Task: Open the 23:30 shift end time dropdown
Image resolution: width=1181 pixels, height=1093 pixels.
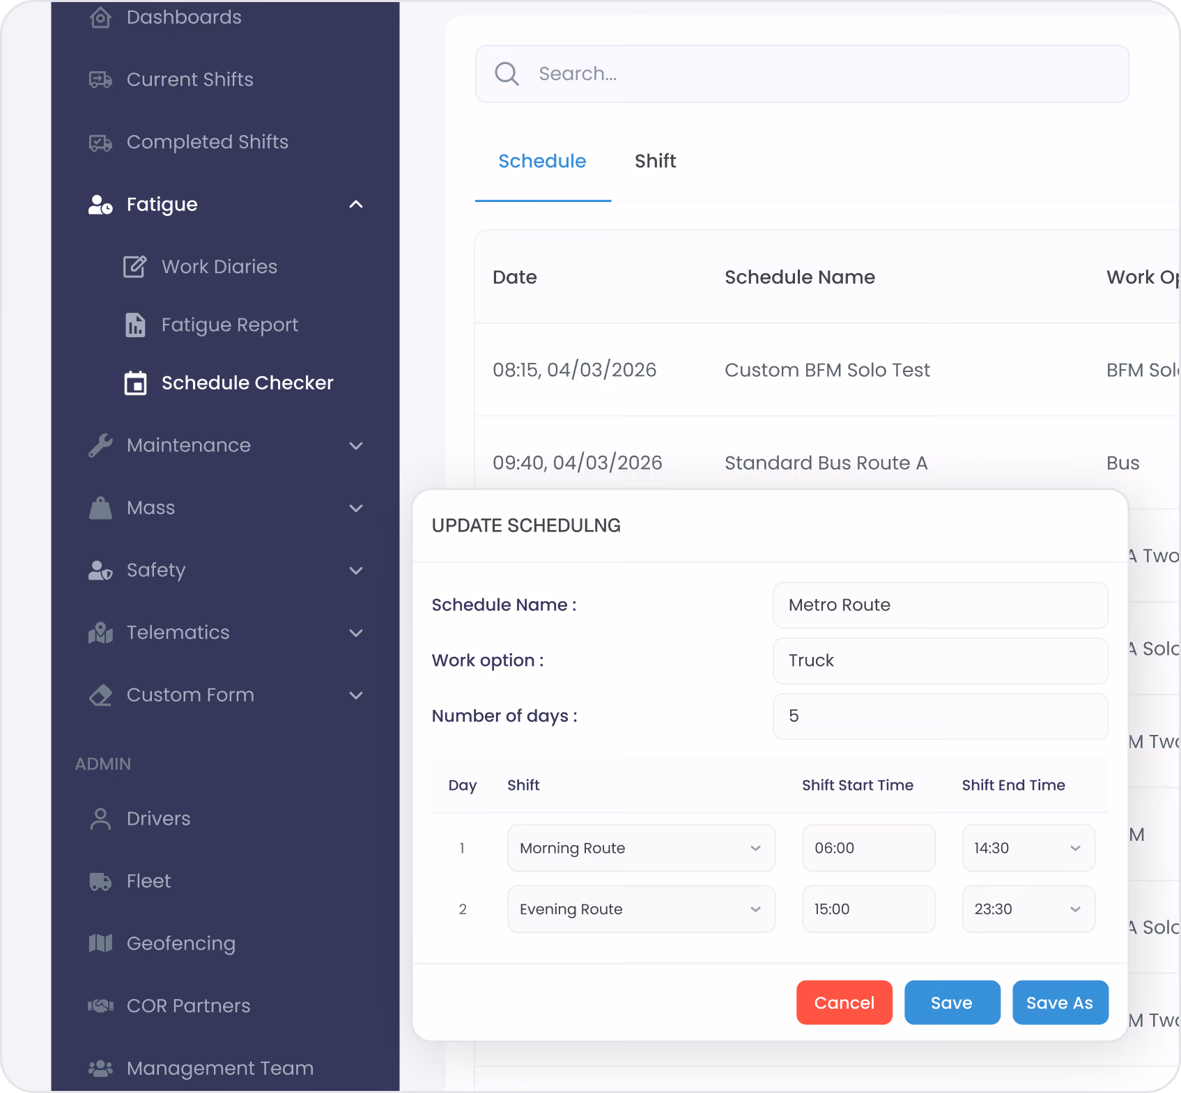Action: (x=1028, y=910)
